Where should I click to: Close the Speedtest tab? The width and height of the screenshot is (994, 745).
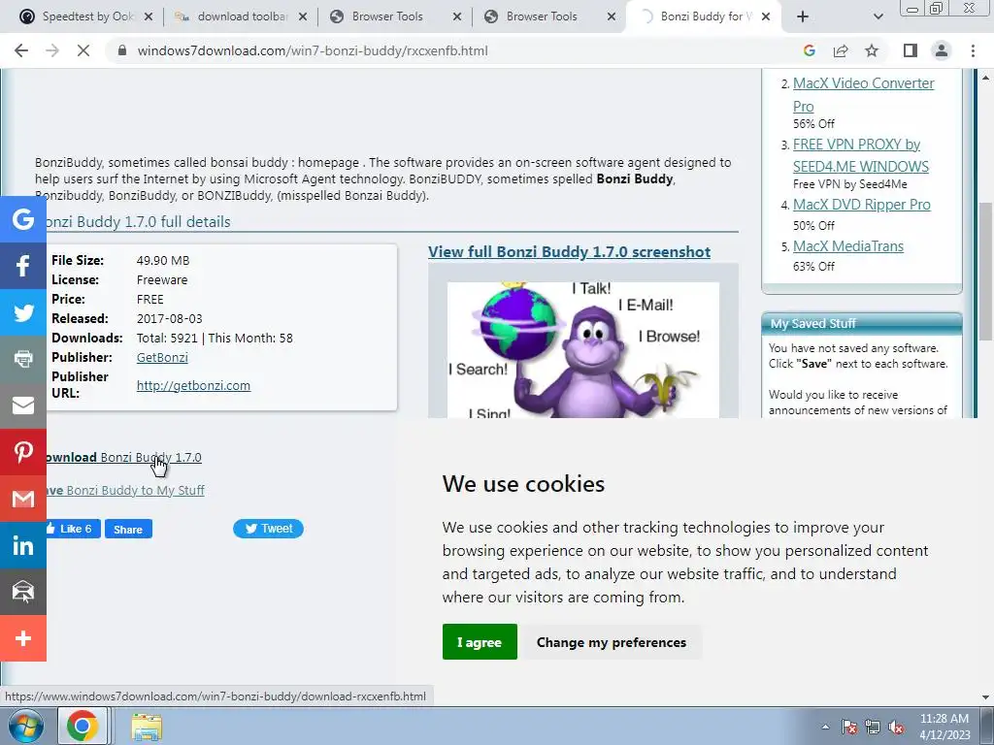[149, 16]
